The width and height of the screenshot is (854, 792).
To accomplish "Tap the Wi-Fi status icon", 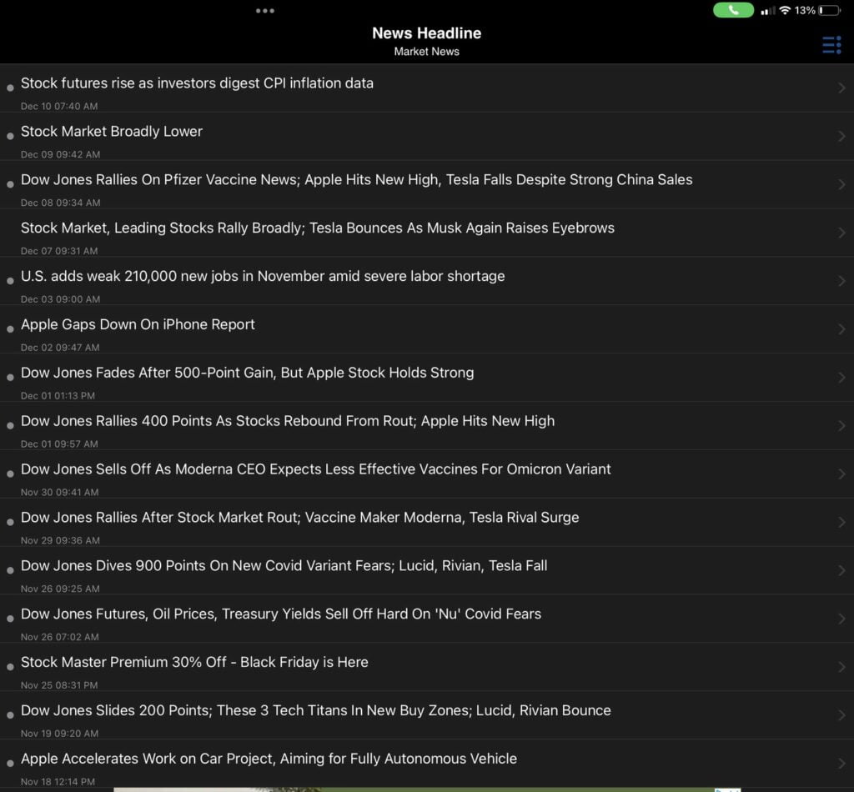I will (x=784, y=11).
